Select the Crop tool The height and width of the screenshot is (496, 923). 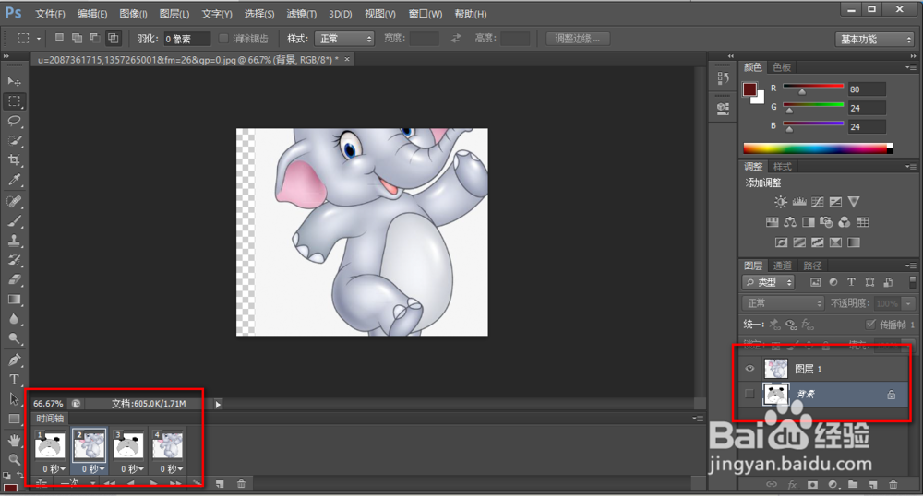pos(14,159)
